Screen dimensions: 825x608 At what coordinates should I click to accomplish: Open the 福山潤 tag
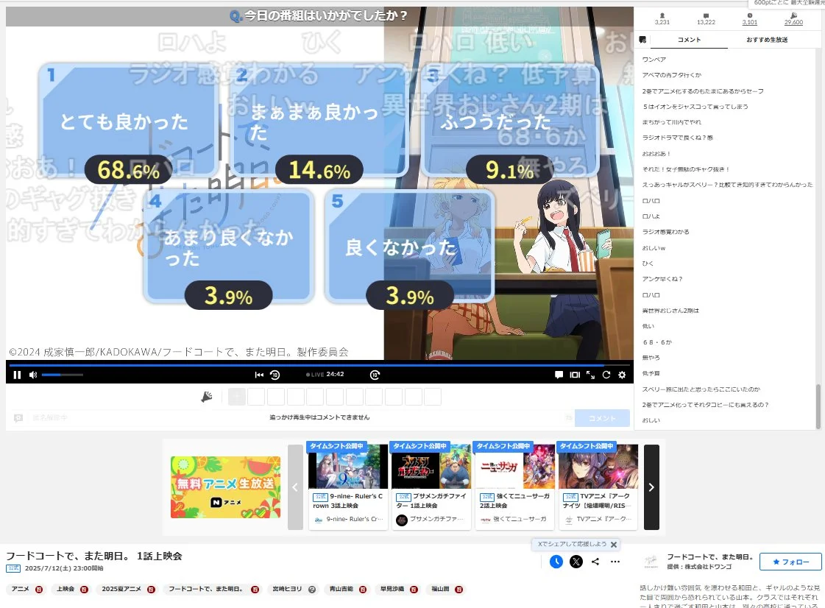click(x=440, y=589)
